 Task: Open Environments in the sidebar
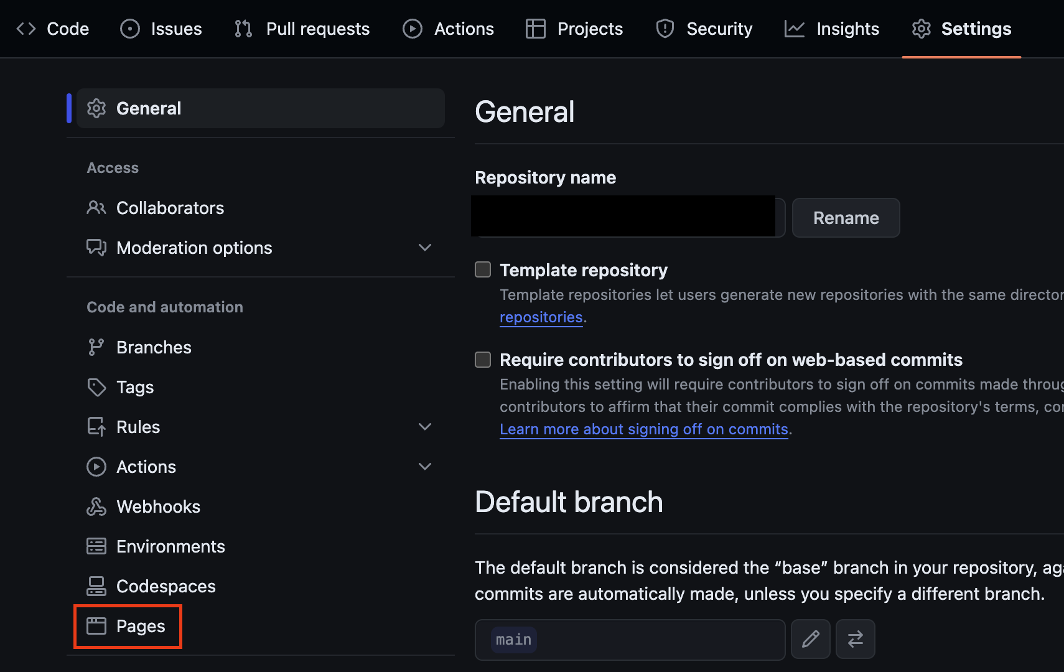coord(170,546)
